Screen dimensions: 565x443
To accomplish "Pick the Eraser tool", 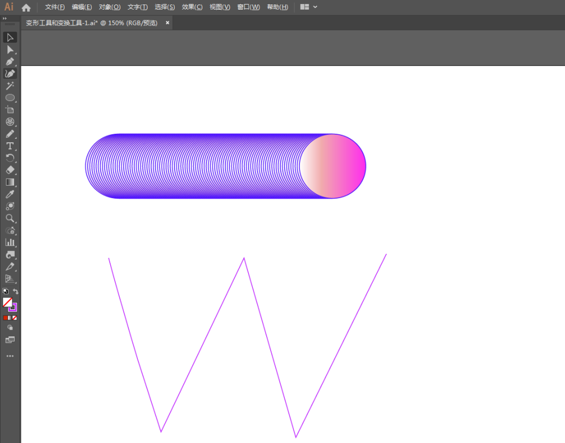I will point(10,170).
